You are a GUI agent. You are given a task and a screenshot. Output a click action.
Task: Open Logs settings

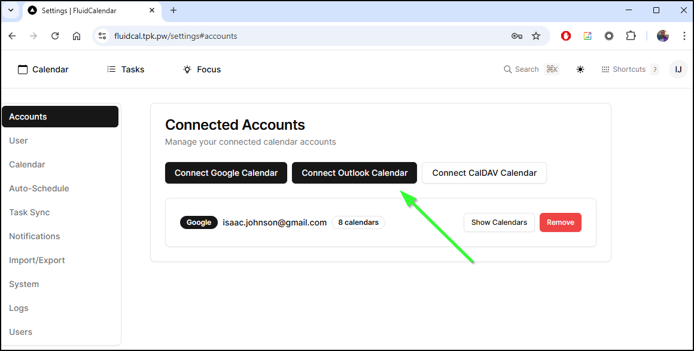60,308
